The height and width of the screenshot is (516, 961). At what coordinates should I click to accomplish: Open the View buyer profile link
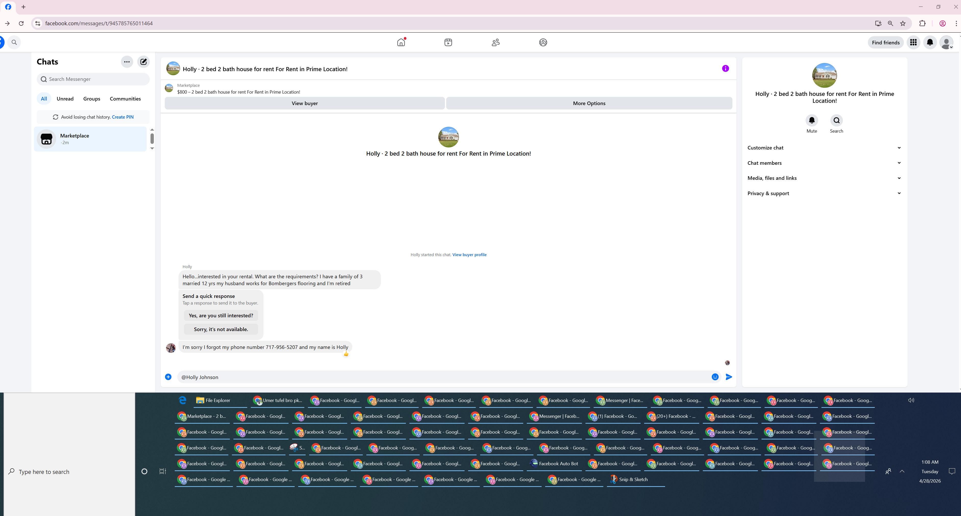tap(469, 255)
